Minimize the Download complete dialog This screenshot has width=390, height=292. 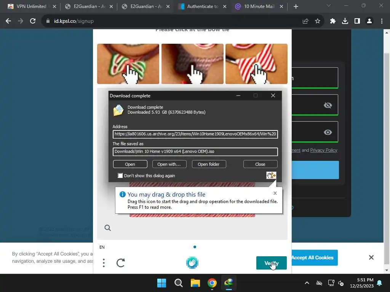(x=238, y=95)
